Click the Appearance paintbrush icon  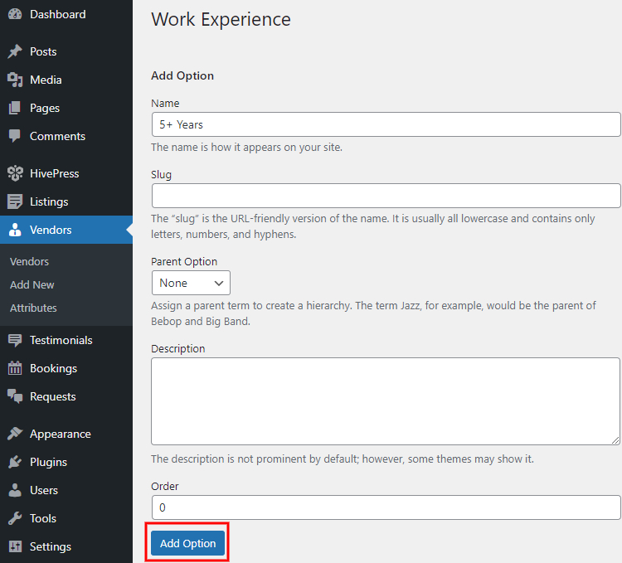click(15, 434)
